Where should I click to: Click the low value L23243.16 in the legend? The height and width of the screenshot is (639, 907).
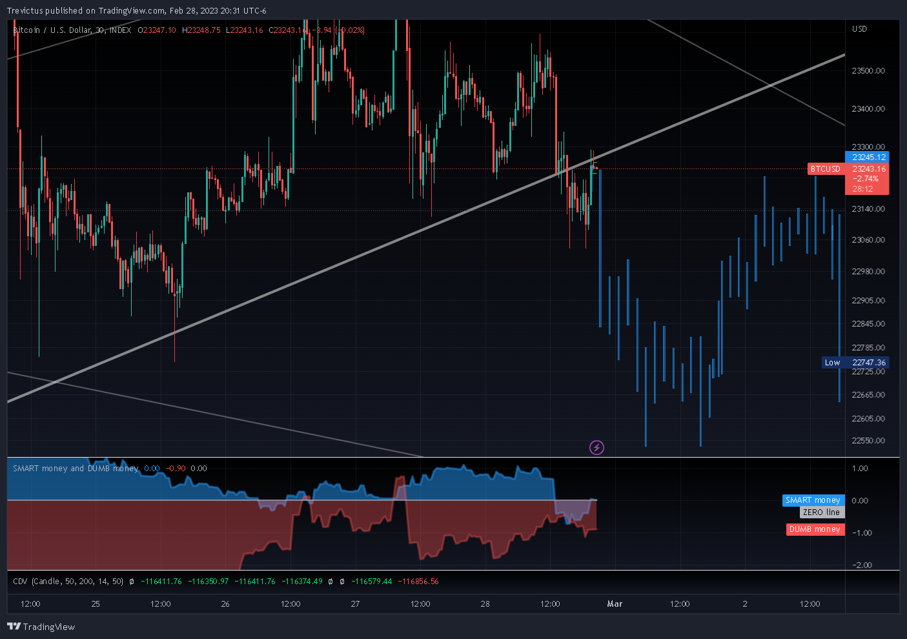pos(244,30)
